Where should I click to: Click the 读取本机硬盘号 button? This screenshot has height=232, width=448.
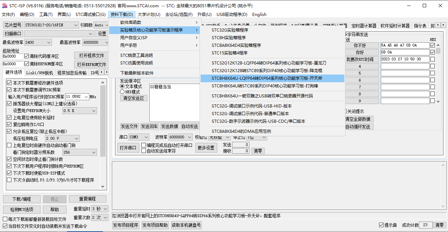pyautogui.click(x=186, y=225)
